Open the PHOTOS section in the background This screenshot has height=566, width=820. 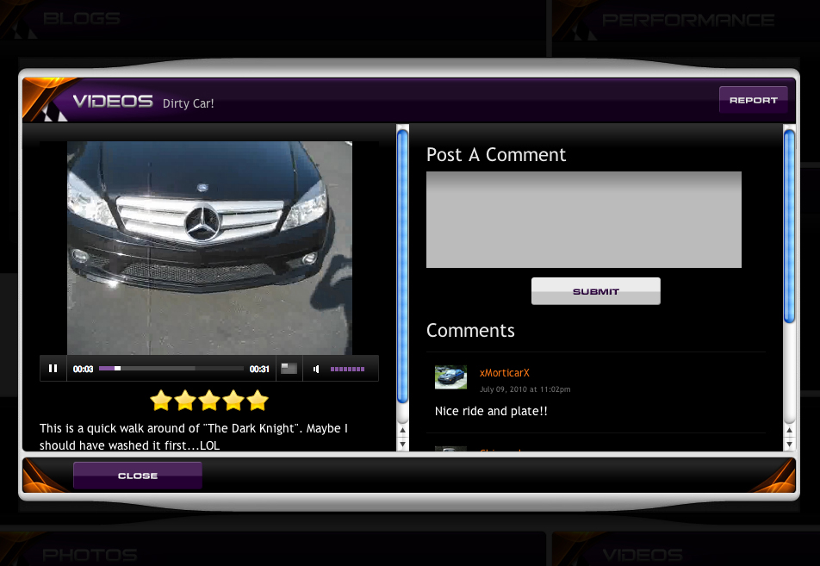[90, 555]
